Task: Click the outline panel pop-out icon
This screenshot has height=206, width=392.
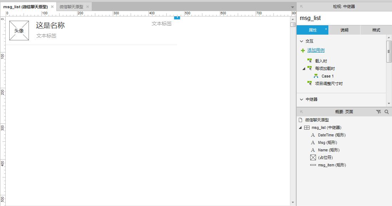Action: pos(302,112)
